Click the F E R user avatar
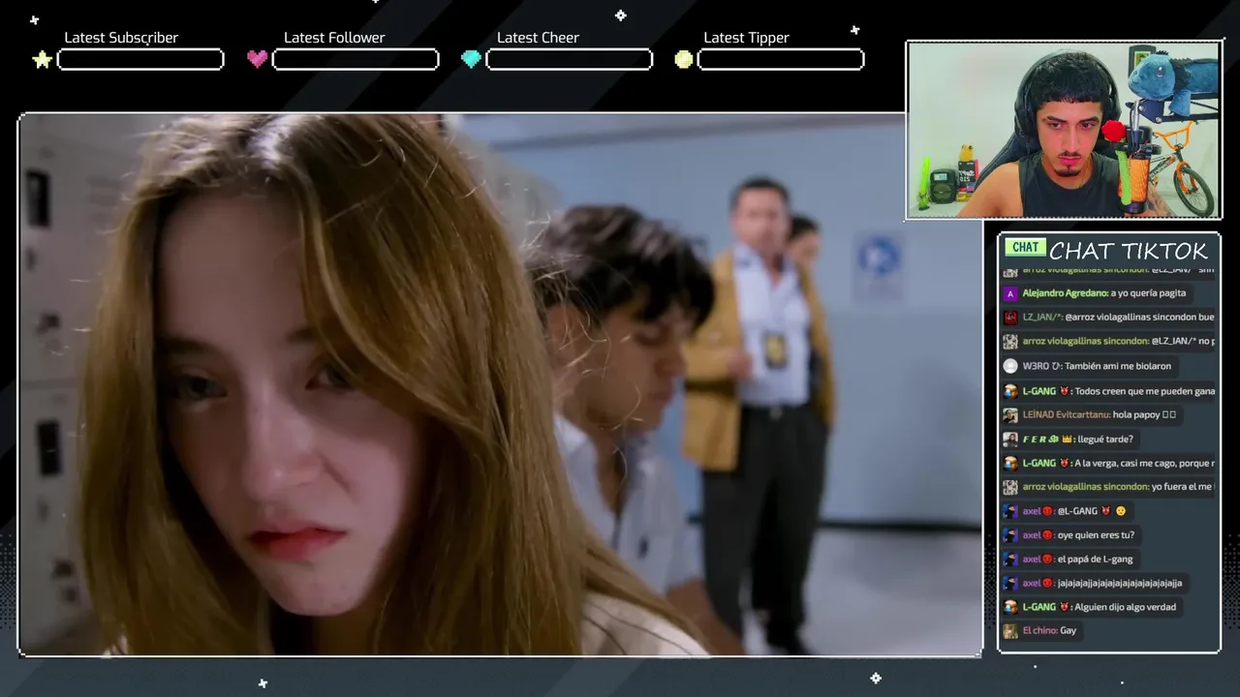The width and height of the screenshot is (1240, 697). (1010, 439)
